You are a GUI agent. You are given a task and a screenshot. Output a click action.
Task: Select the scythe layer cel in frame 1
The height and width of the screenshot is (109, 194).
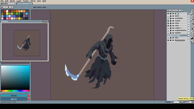point(189,35)
